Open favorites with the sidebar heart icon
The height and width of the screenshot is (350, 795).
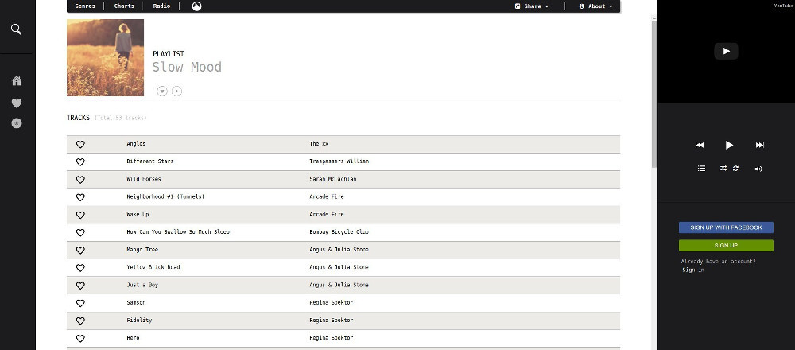tap(17, 103)
